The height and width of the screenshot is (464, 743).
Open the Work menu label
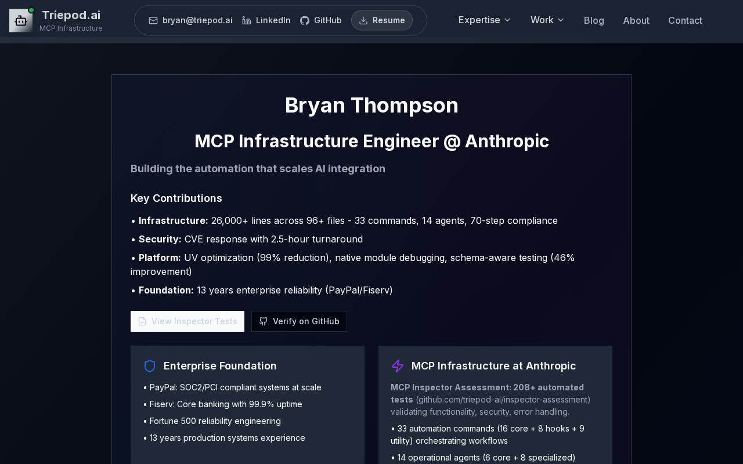(x=542, y=20)
